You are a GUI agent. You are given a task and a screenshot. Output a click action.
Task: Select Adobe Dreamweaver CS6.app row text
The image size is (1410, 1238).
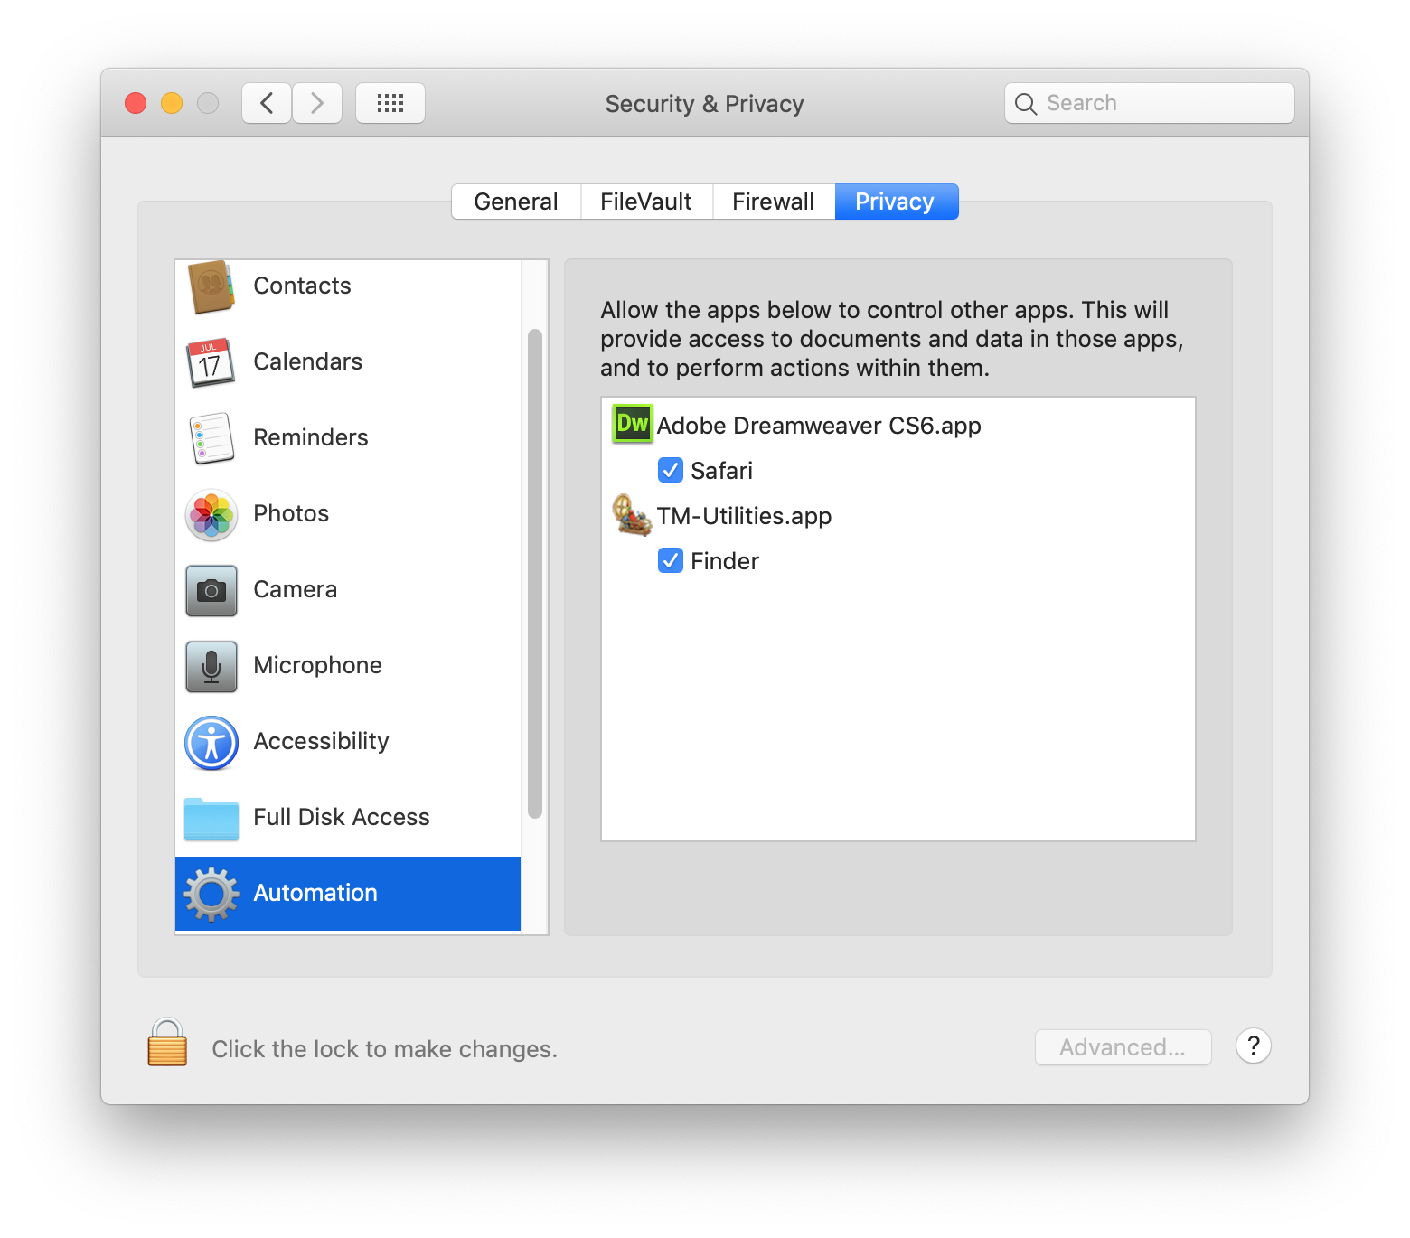(x=819, y=426)
